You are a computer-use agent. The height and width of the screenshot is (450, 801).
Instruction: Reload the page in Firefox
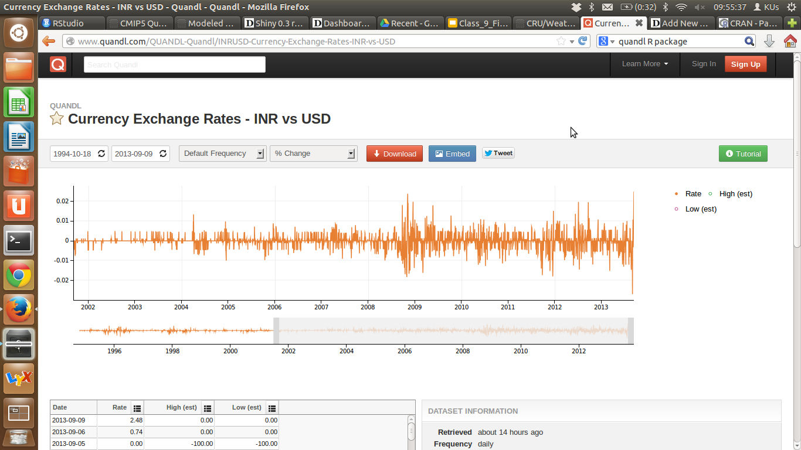pos(582,41)
